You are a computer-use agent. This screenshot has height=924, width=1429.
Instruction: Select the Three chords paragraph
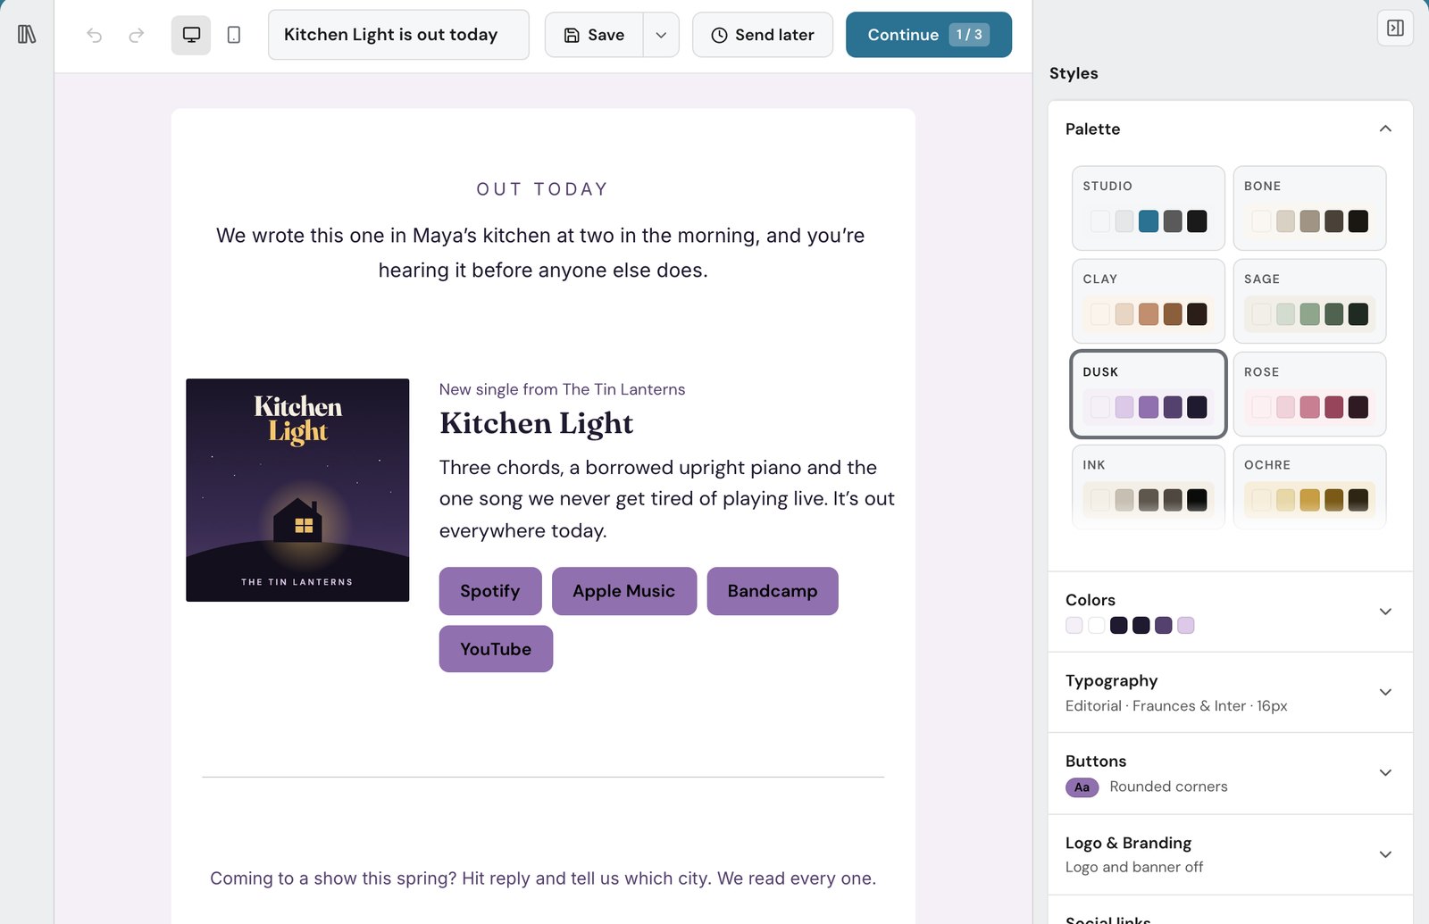(667, 499)
